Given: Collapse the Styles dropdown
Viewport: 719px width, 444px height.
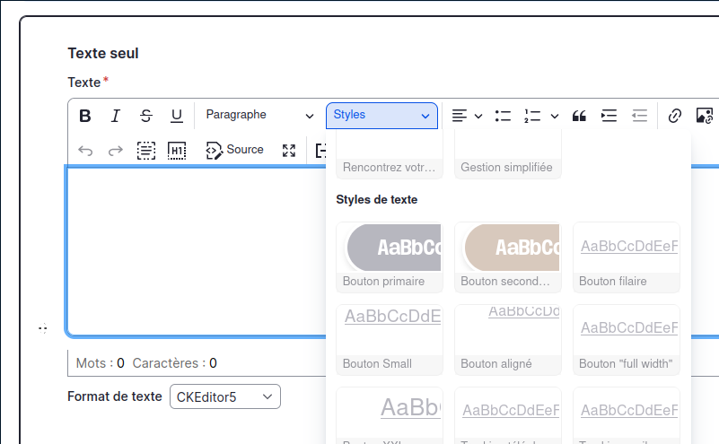Looking at the screenshot, I should 381,116.
